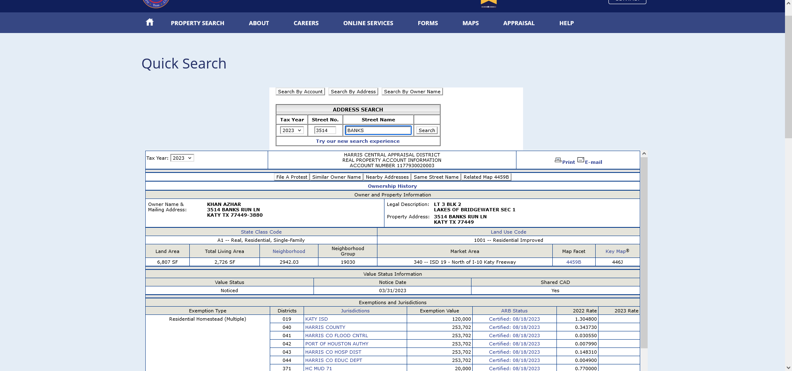Open ABOUT menu
Viewport: 792px width, 371px height.
[259, 23]
